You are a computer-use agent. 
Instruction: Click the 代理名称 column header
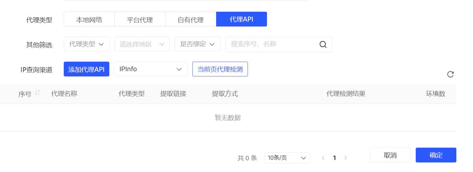point(64,94)
